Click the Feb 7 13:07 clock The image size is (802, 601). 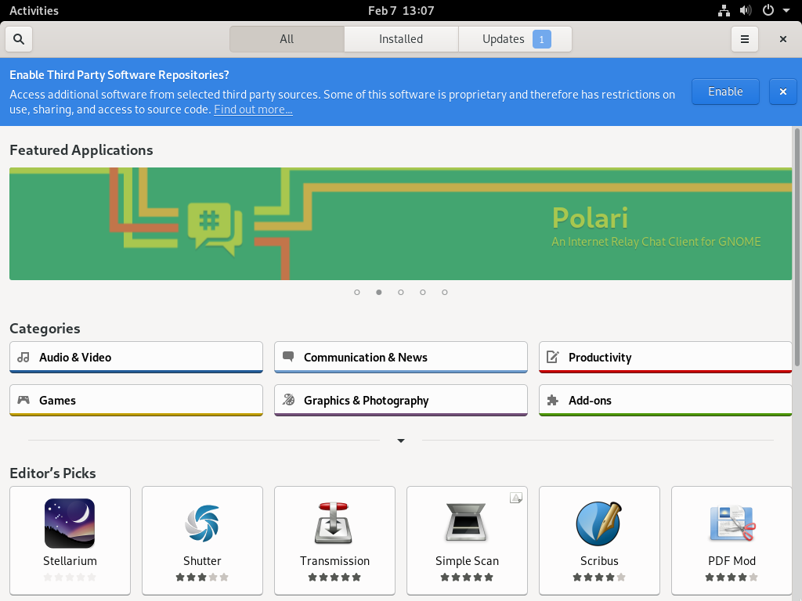coord(401,11)
